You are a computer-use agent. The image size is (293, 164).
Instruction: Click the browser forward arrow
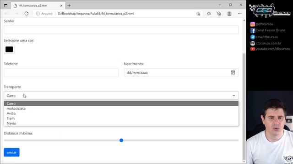coord(16,14)
